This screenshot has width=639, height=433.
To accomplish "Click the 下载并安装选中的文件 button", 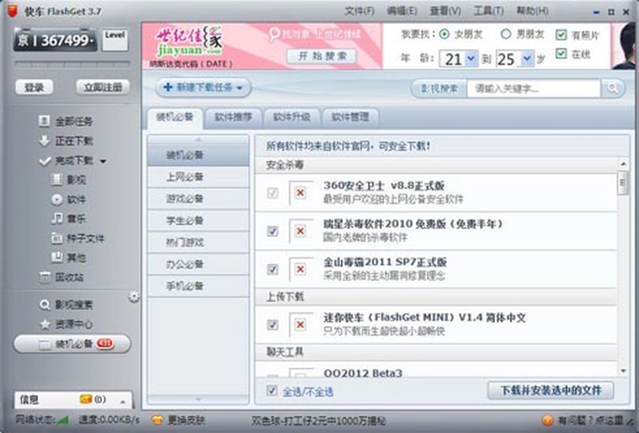I will (550, 391).
